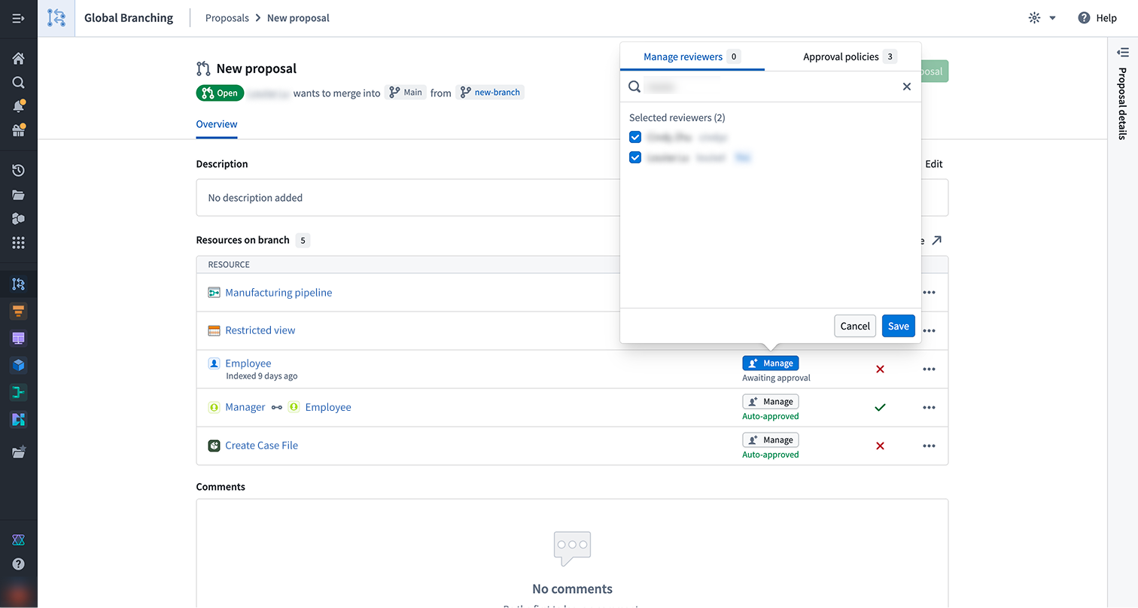Open the Employee object type link
Image resolution: width=1138 pixels, height=608 pixels.
click(248, 363)
